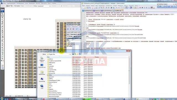This screenshot has height=100, width=177.
Task: Click Capture Active Window in FastStone Capture
Action: click(158, 6)
